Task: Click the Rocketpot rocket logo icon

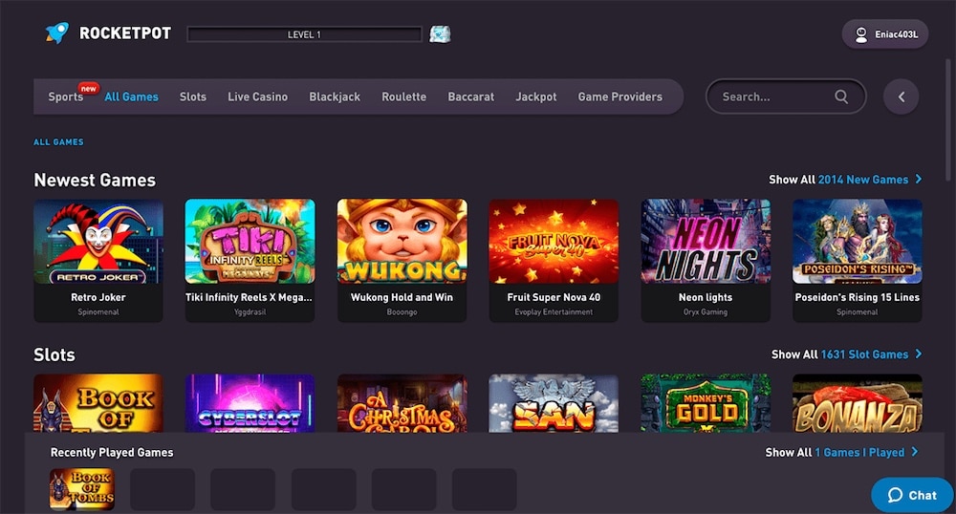Action: [57, 32]
